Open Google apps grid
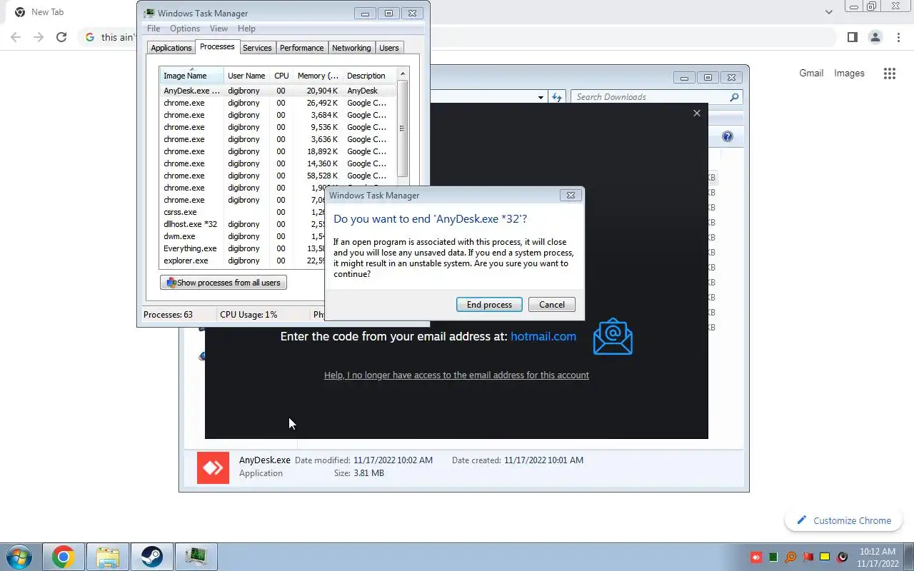 [x=889, y=74]
